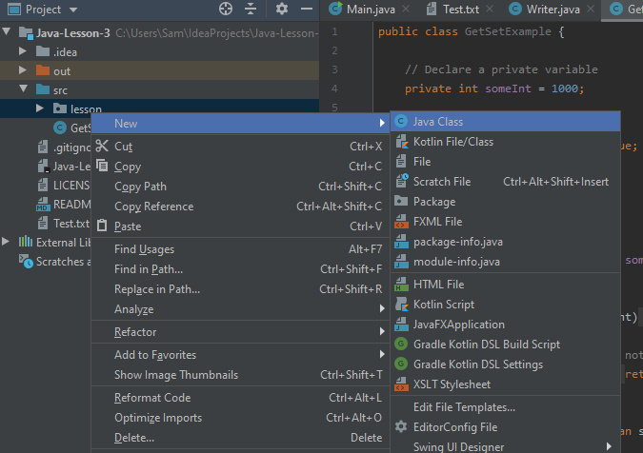Click the Cut scissors icon
This screenshot has width=643, height=453.
102,147
